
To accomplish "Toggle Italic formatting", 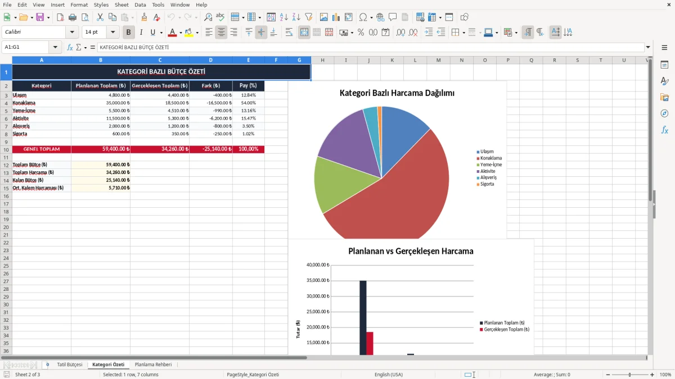I will click(141, 33).
